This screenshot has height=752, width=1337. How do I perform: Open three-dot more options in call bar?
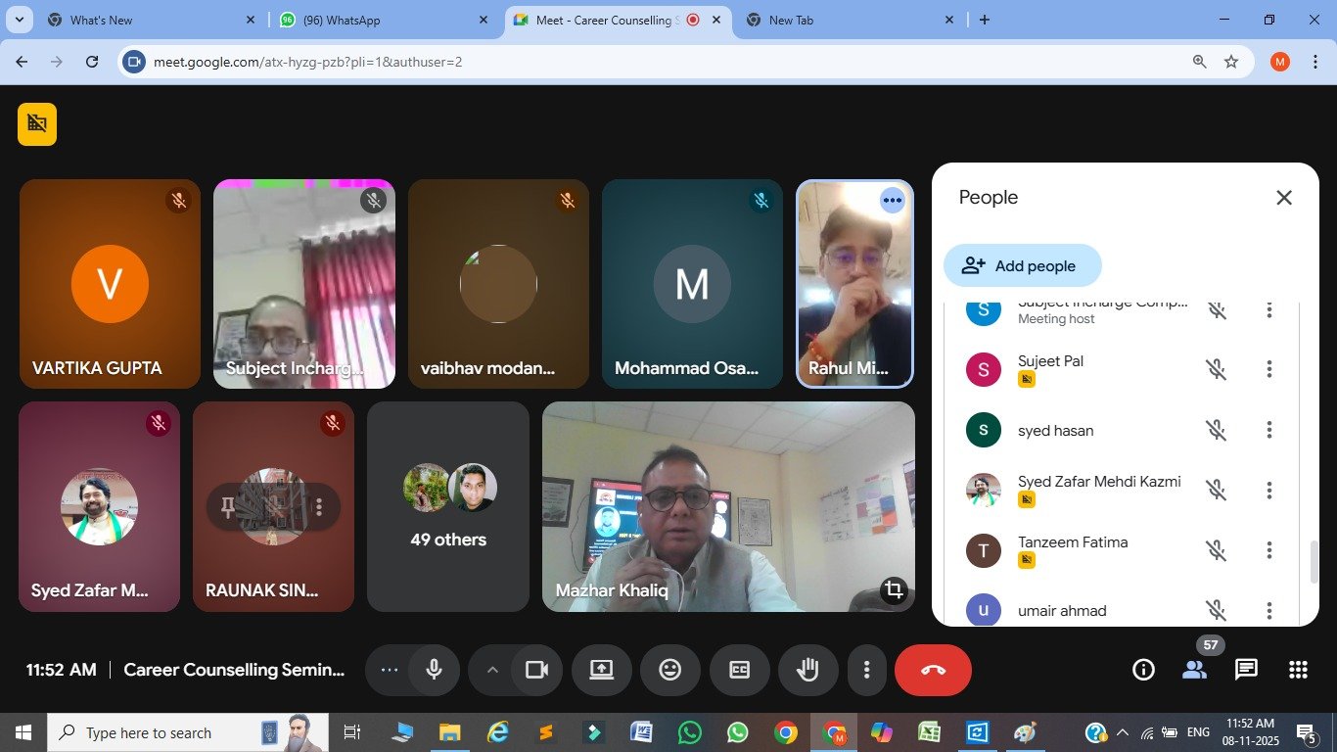(866, 670)
